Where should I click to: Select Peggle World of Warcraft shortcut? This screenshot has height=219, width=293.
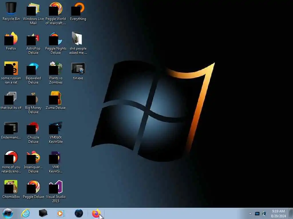(x=56, y=13)
